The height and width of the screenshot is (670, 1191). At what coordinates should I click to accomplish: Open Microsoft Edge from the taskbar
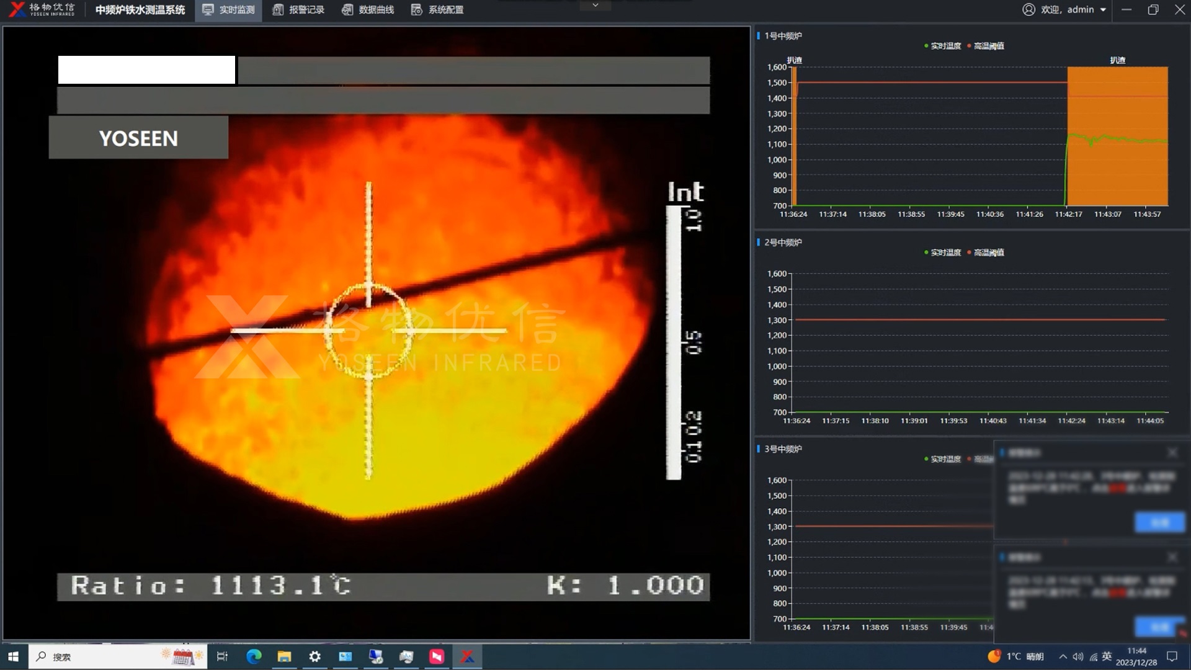254,656
